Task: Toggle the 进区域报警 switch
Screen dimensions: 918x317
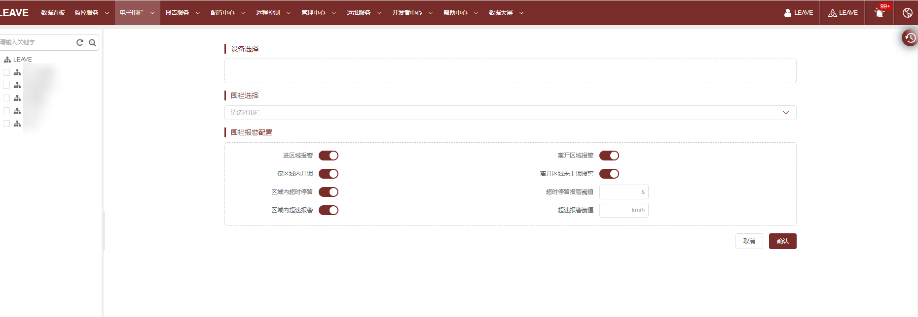Action: (329, 156)
